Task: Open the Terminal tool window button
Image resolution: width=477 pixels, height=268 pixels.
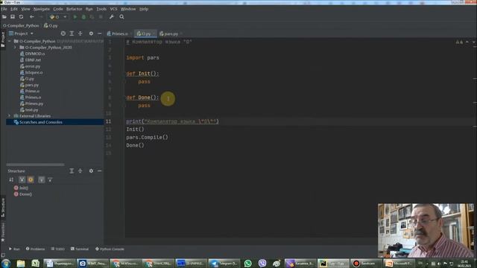Action: [80, 249]
